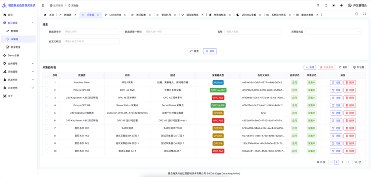Expand the 开发文档 sidebar group
Viewport: 371px width, 177px height.
point(19,88)
